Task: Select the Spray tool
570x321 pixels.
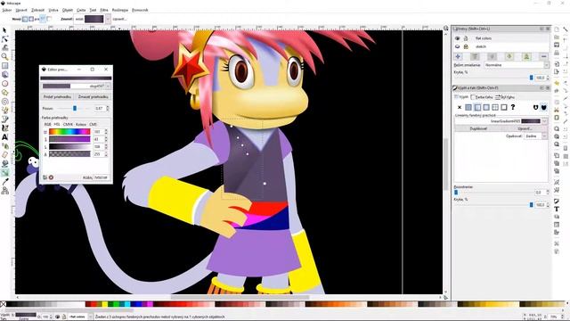Action: (4, 146)
